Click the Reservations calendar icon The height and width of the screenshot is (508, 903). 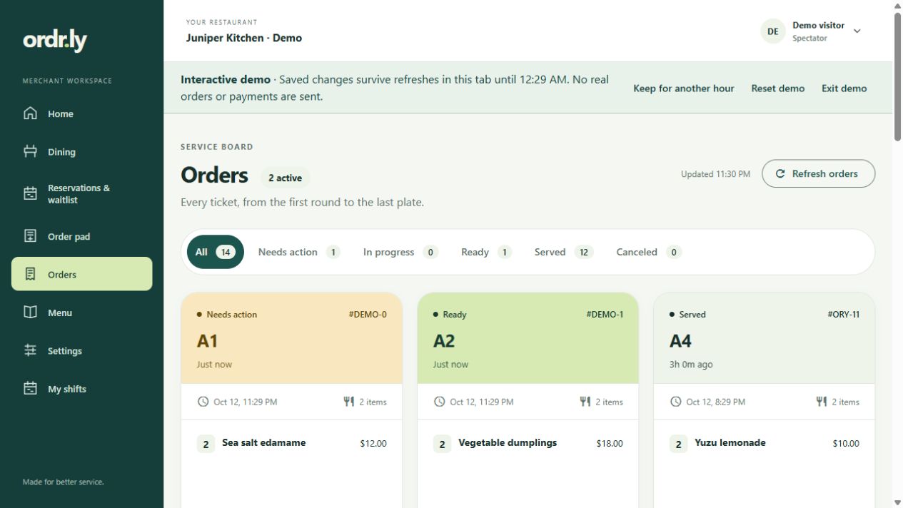pyautogui.click(x=30, y=193)
